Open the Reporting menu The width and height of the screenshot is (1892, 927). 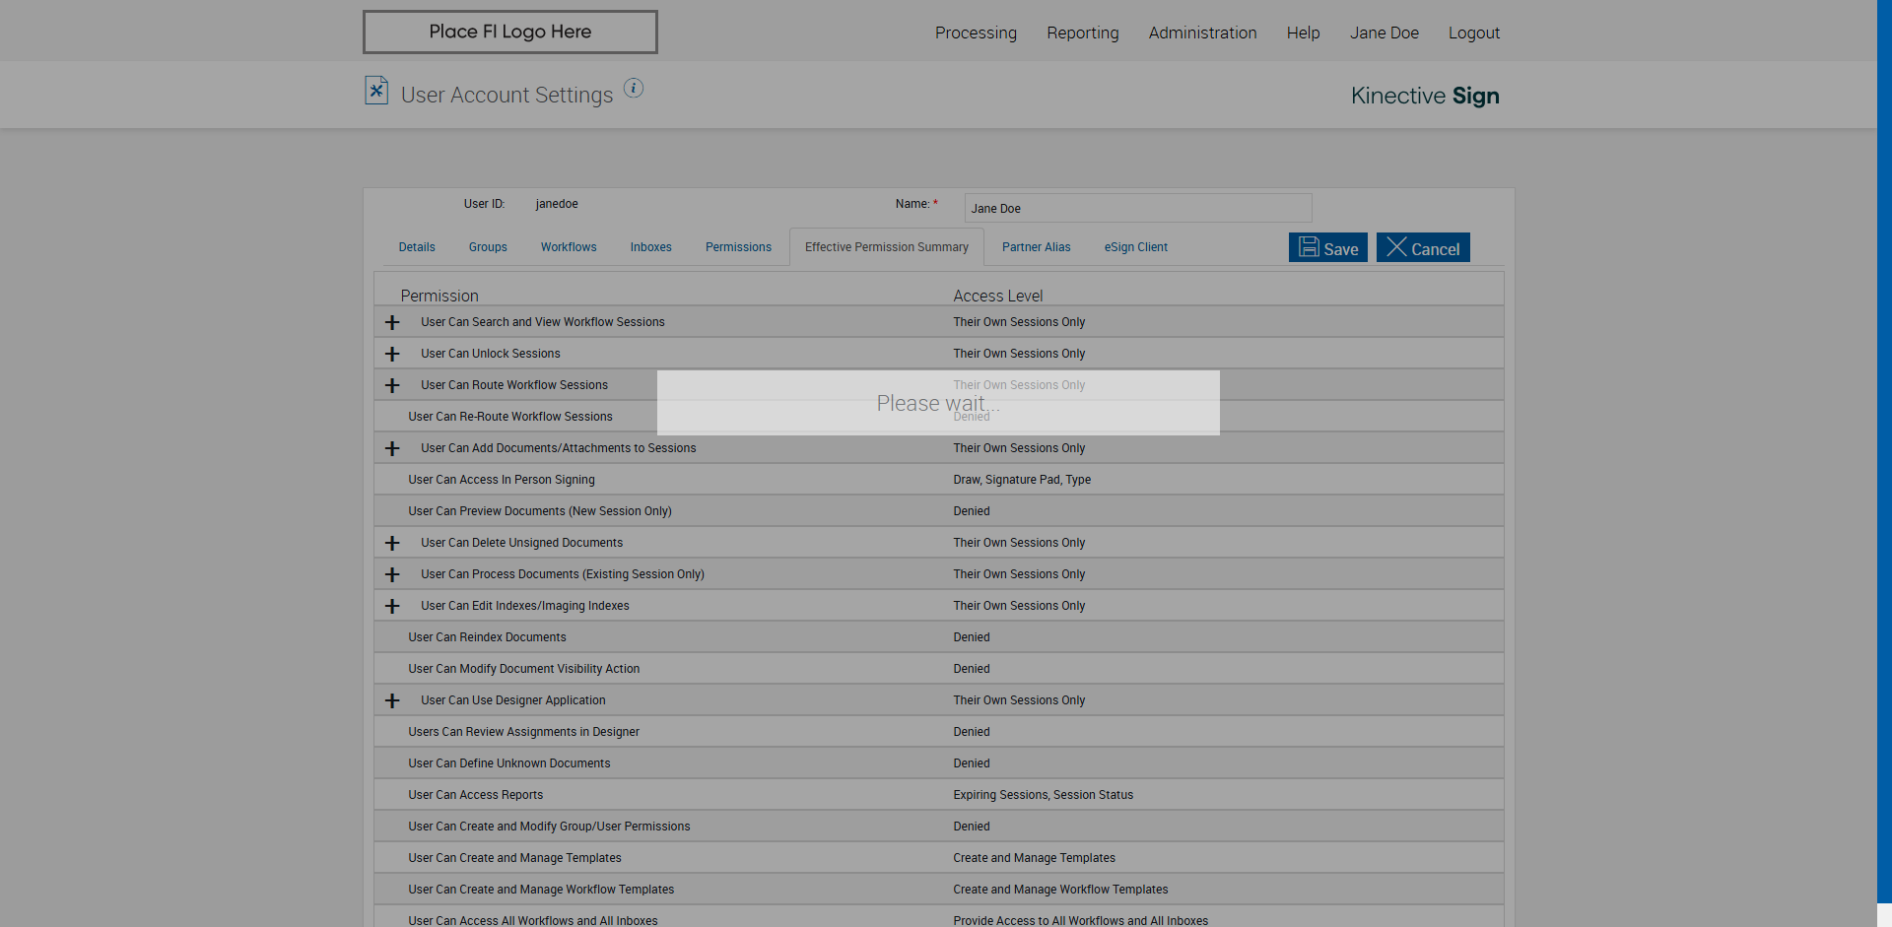coord(1083,33)
